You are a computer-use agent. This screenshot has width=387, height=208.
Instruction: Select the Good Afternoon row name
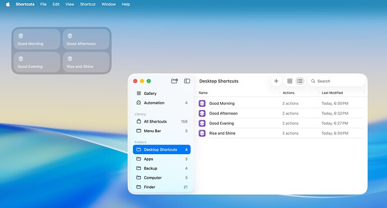tap(223, 113)
